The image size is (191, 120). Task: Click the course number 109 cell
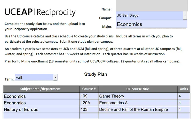[x=89, y=96]
